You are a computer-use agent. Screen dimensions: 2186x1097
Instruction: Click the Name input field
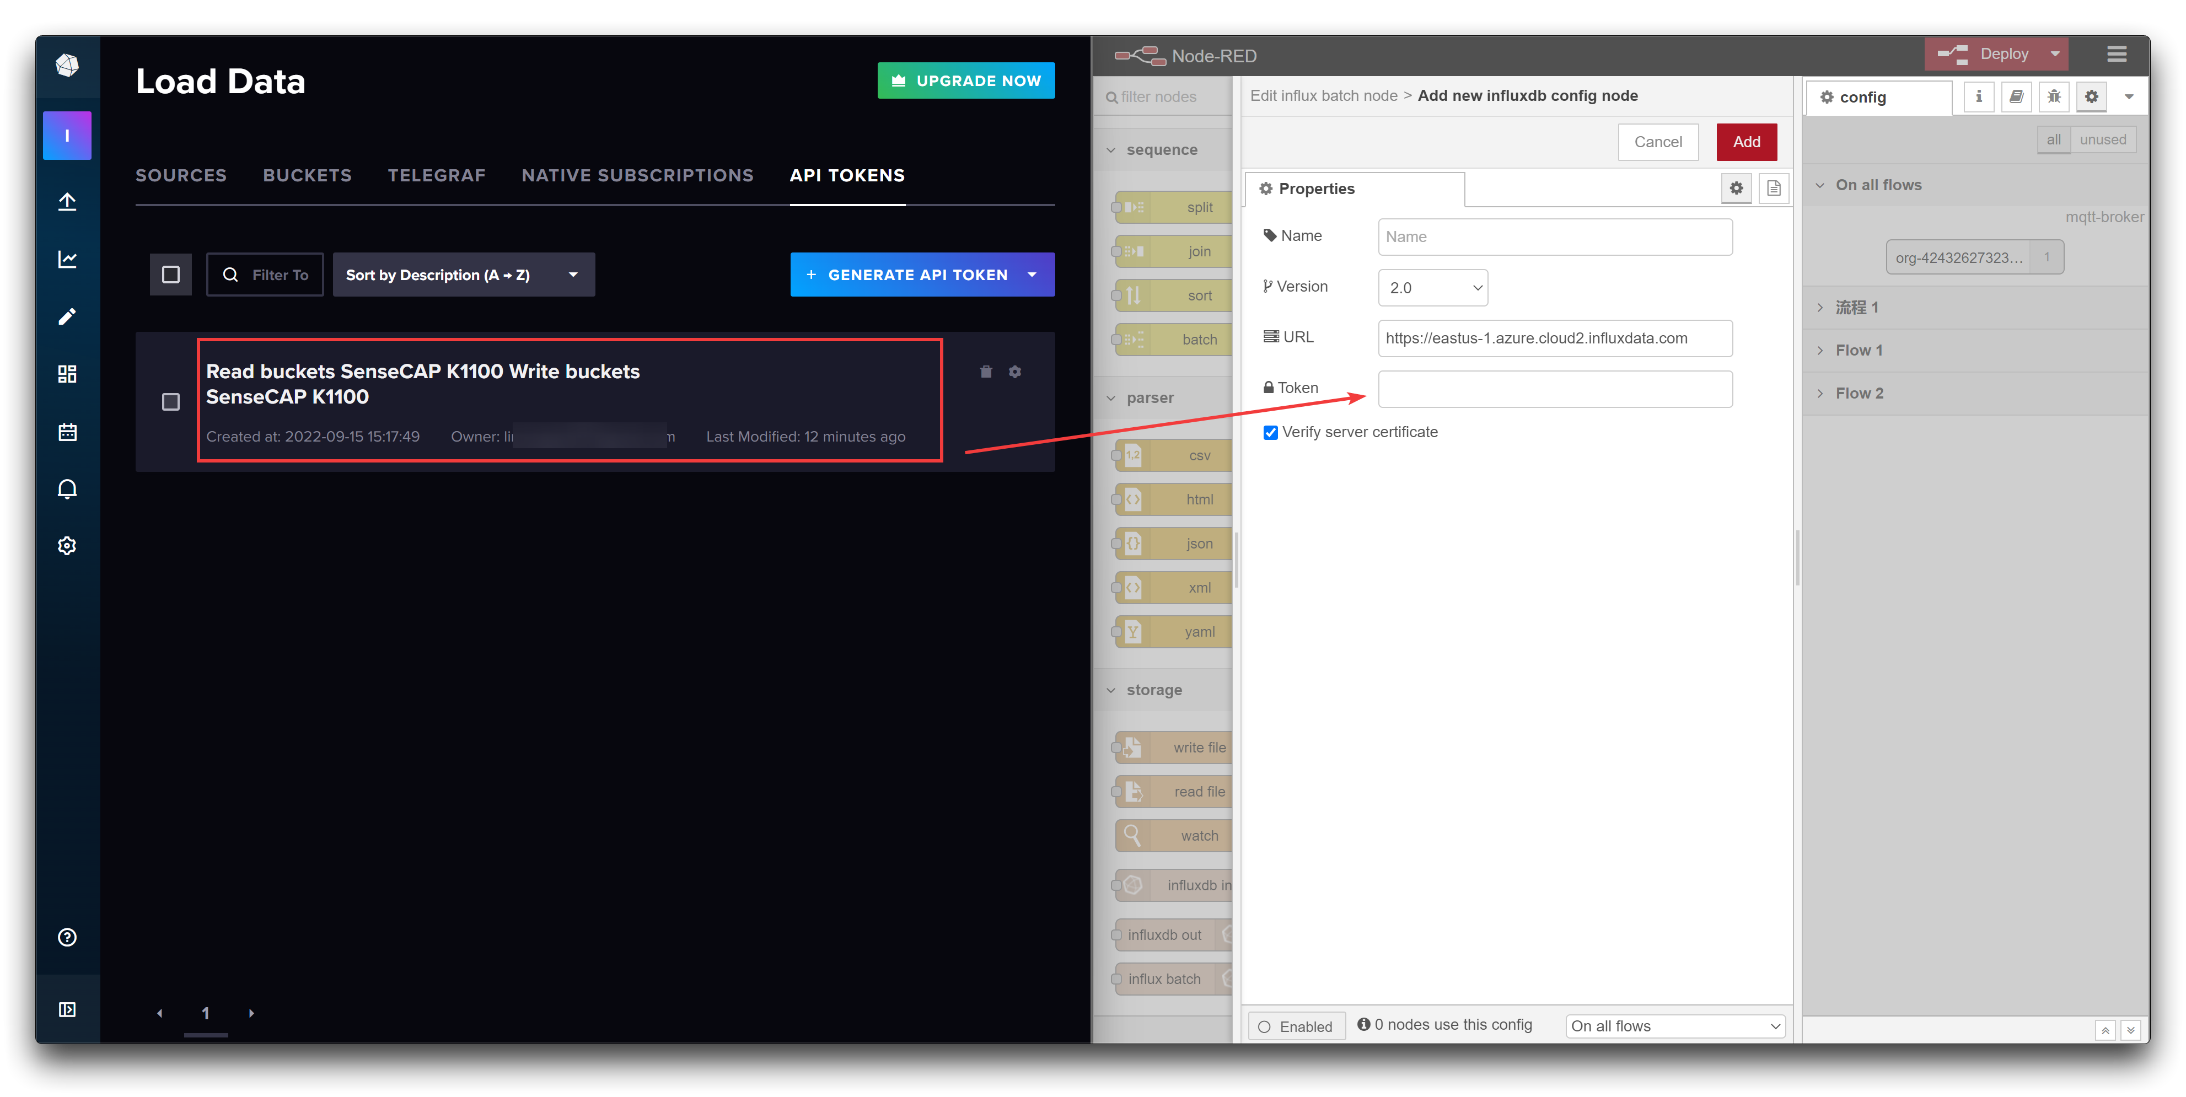(x=1555, y=238)
